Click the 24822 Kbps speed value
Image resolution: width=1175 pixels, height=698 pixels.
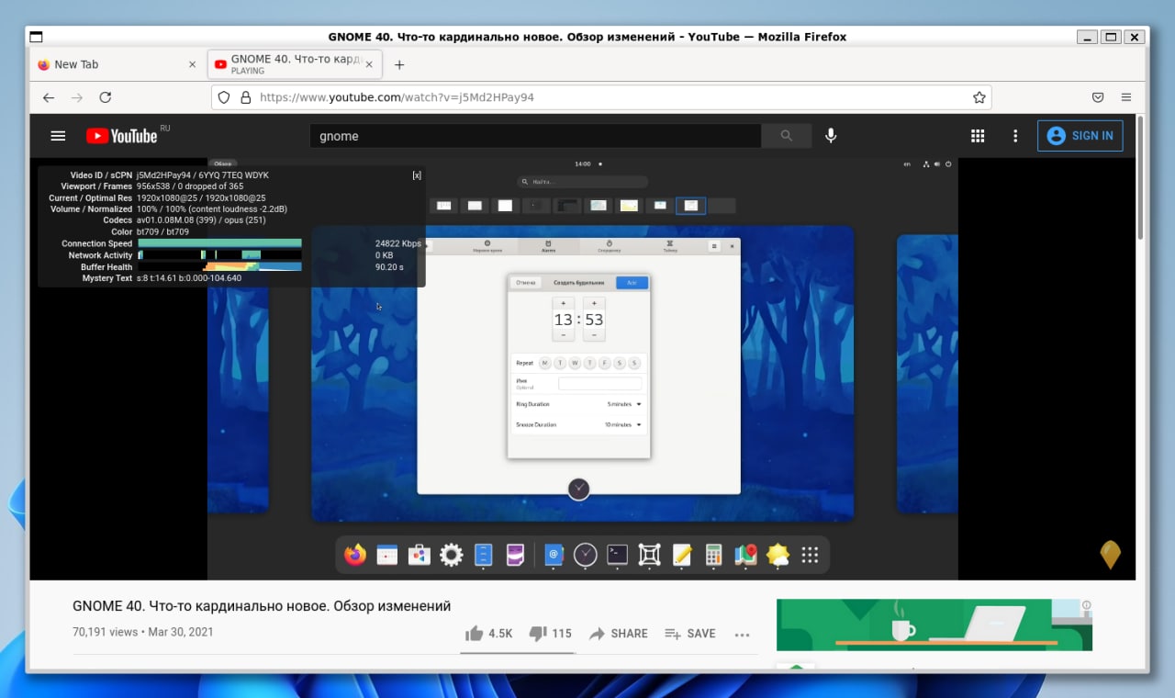click(398, 243)
